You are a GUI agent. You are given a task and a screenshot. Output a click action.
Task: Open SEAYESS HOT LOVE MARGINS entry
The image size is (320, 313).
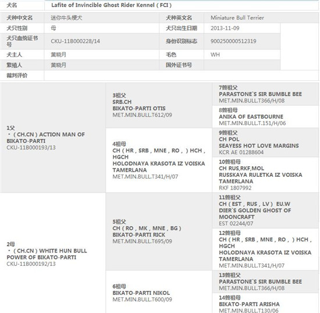(259, 145)
